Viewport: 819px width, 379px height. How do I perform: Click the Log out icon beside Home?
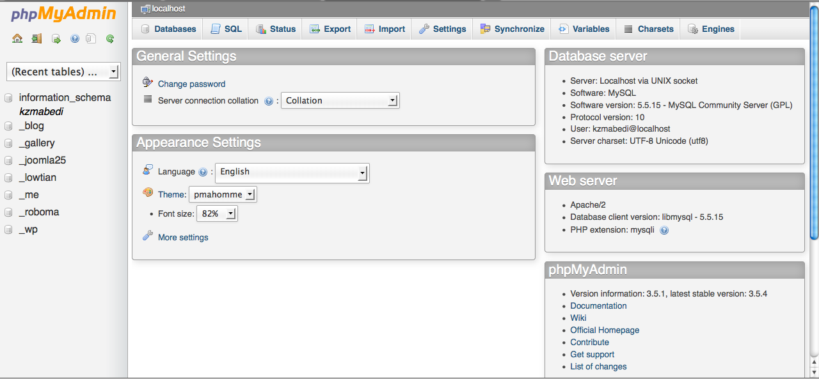click(36, 38)
